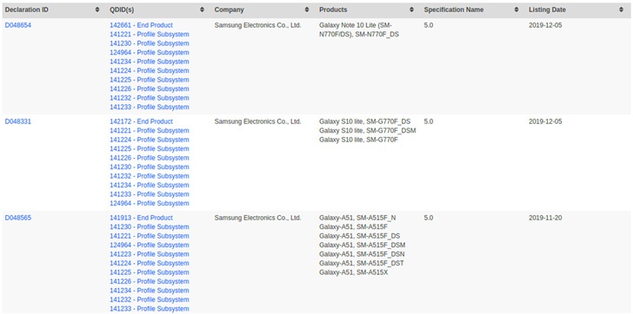Viewport: 633px width, 314px height.
Task: Open 141232 - Profile Subsystem in D048565 row
Action: coord(150,299)
